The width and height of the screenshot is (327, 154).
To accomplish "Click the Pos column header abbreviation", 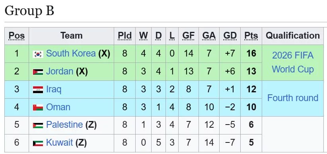I will 17,36.
